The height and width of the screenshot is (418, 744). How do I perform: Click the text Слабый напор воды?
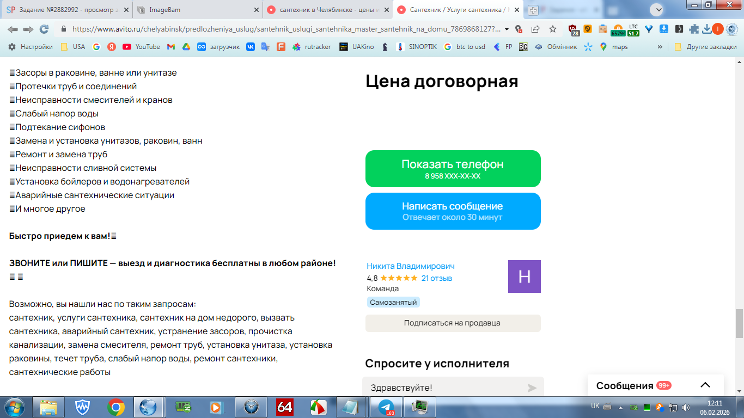57,114
